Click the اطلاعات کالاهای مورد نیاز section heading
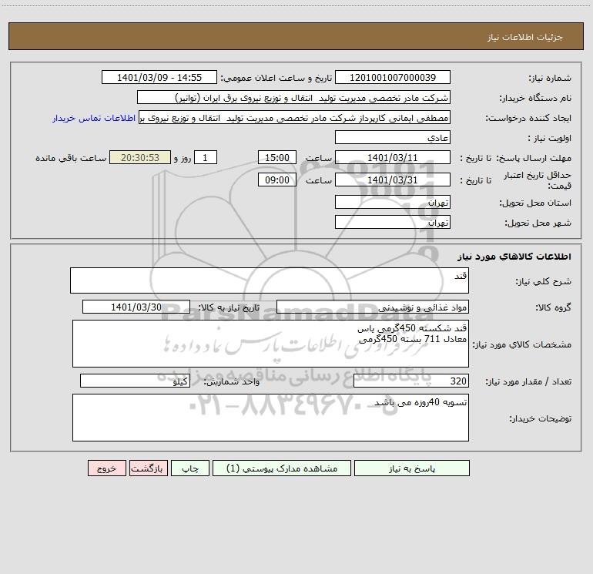The image size is (593, 574). (x=514, y=257)
